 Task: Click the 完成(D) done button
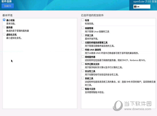(x=8, y=6)
